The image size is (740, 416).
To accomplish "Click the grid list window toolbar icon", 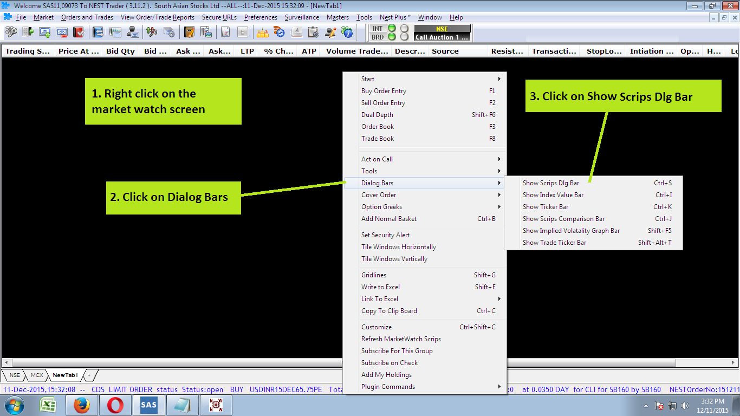I will click(115, 32).
